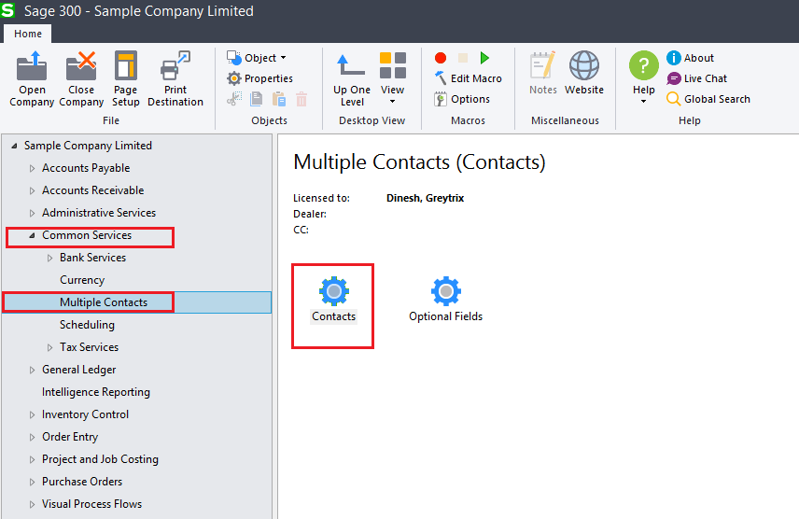Image resolution: width=799 pixels, height=519 pixels.
Task: Click the Copy icon in Objects
Action: tap(257, 99)
